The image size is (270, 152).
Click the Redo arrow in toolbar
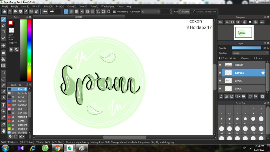pyautogui.click(x=52, y=12)
